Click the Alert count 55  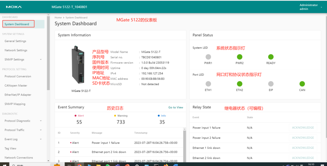point(79,122)
